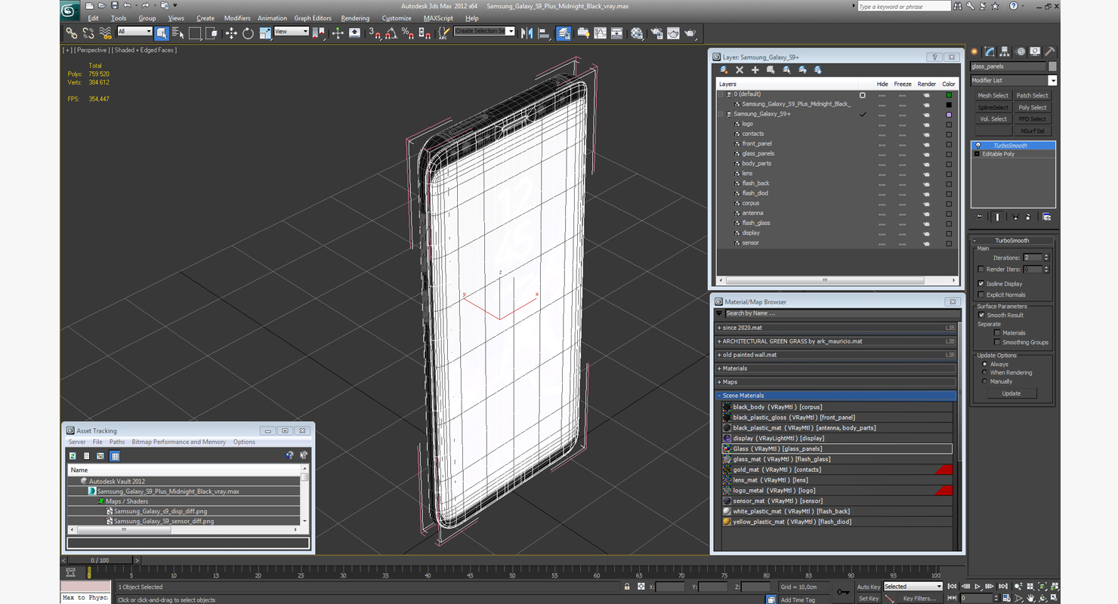Select the Link tool in main toolbar
This screenshot has width=1118, height=604.
(71, 33)
